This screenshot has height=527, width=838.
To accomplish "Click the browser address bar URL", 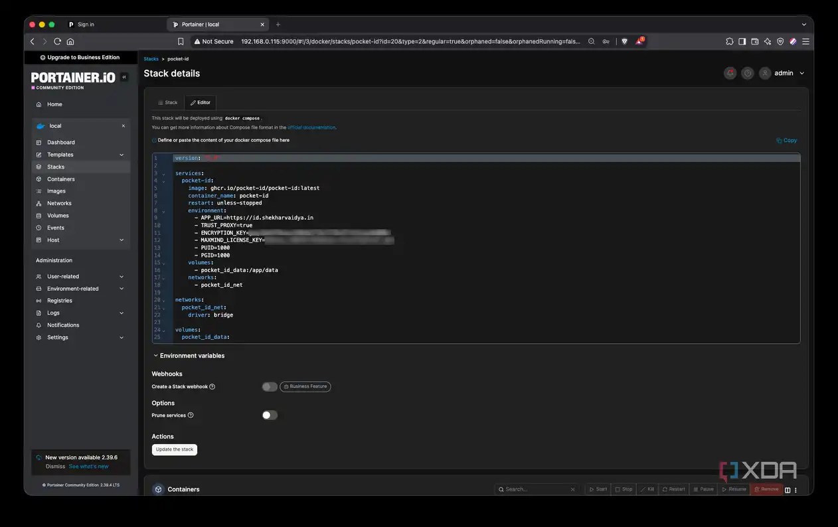I will (410, 41).
